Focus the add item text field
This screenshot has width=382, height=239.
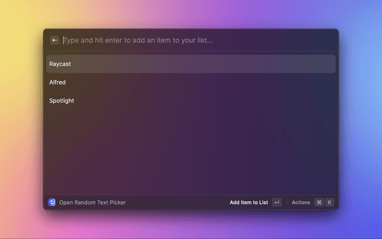tap(197, 40)
